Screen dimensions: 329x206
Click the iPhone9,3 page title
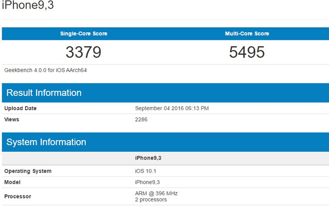(28, 5)
